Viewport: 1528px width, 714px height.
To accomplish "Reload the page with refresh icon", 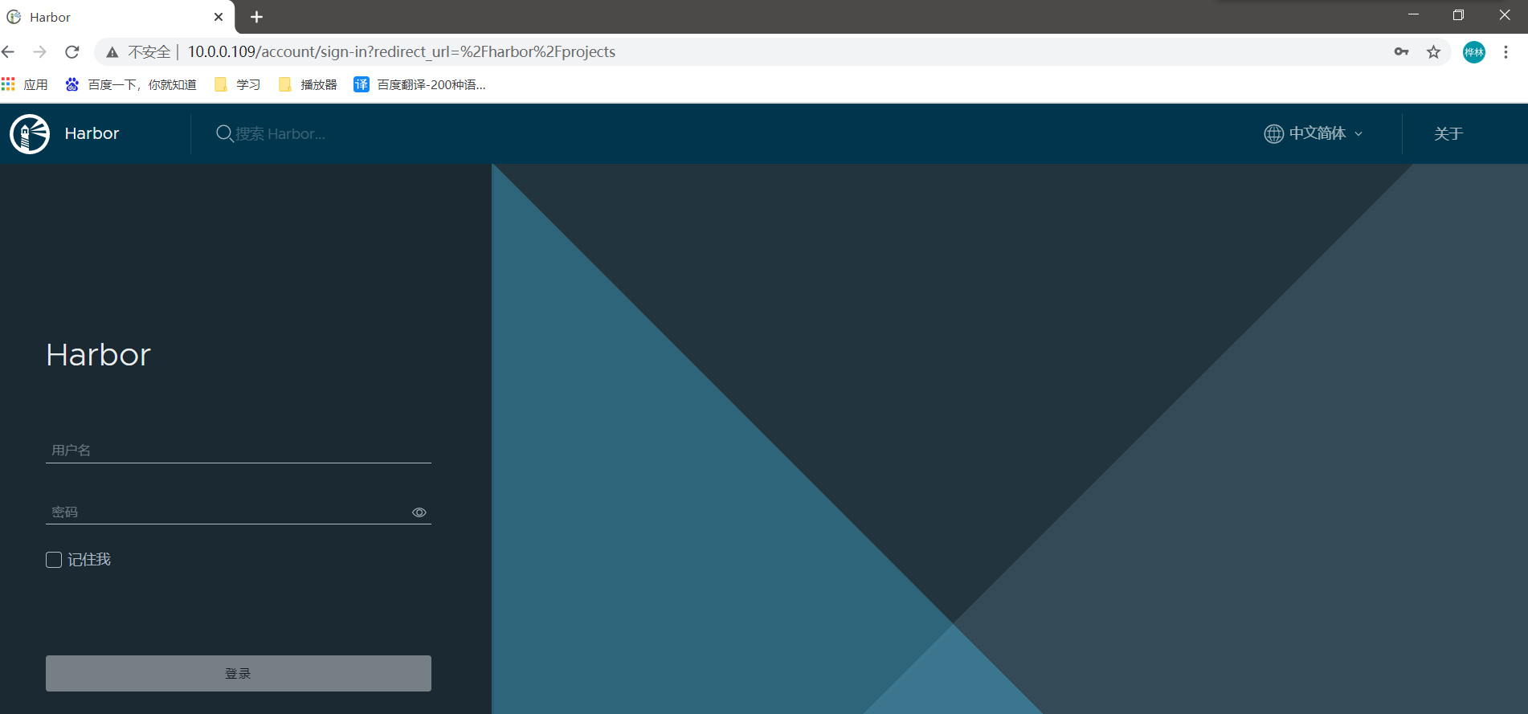I will 72,51.
